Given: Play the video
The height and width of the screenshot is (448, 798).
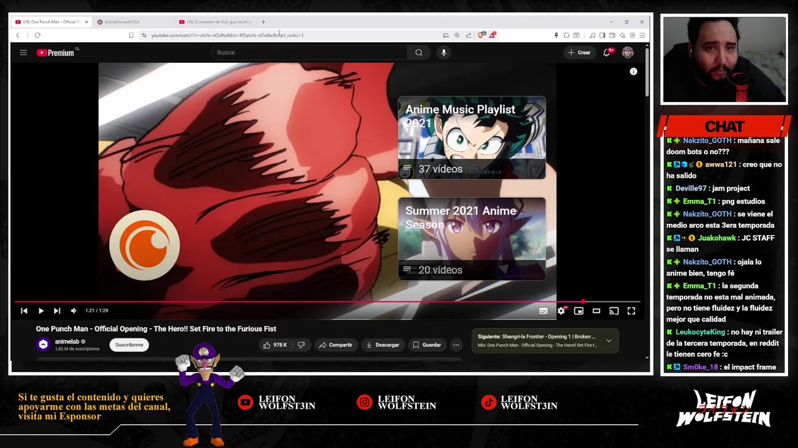Looking at the screenshot, I should 41,310.
